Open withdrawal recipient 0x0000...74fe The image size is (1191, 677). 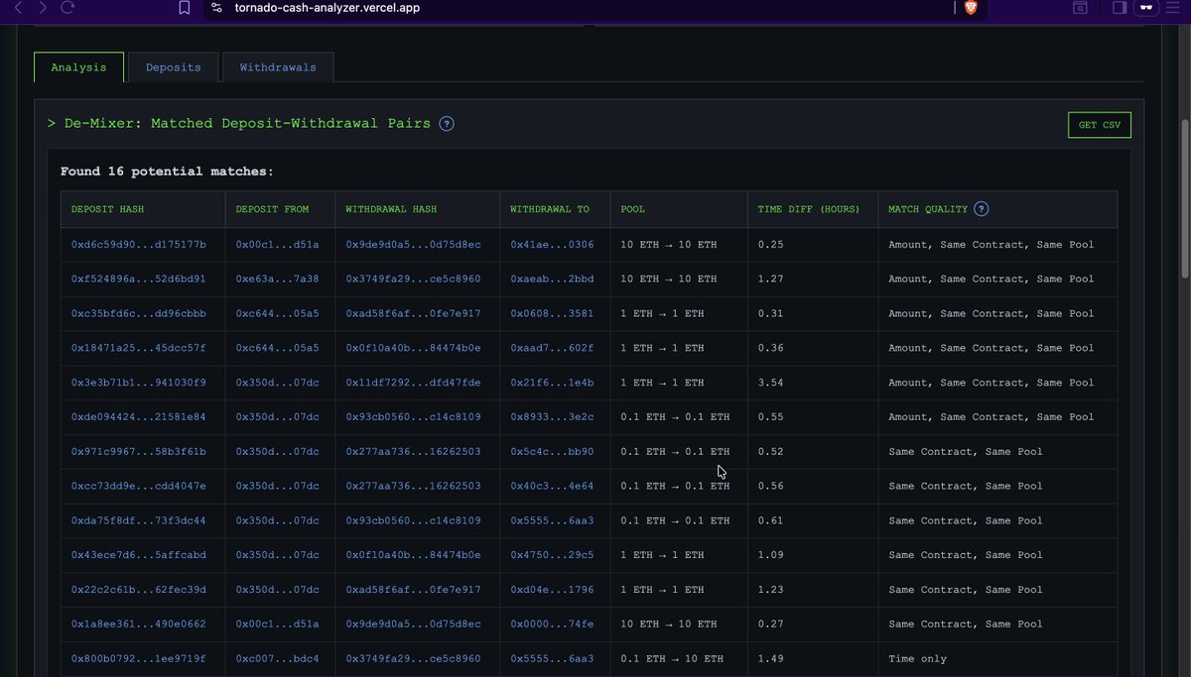click(552, 624)
